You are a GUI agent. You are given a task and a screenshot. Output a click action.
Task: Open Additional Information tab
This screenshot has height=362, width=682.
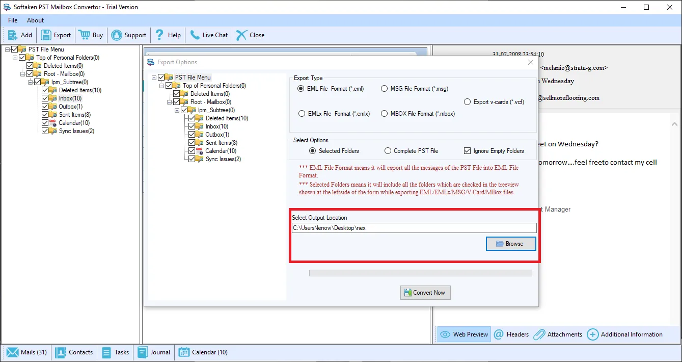click(x=625, y=334)
